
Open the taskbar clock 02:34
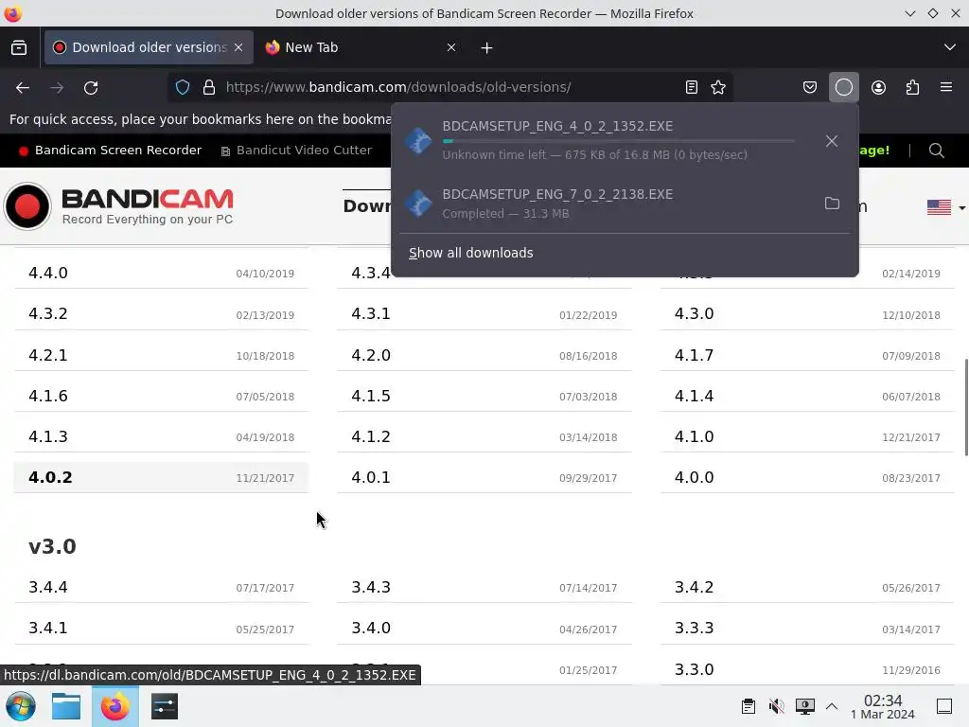point(883,706)
